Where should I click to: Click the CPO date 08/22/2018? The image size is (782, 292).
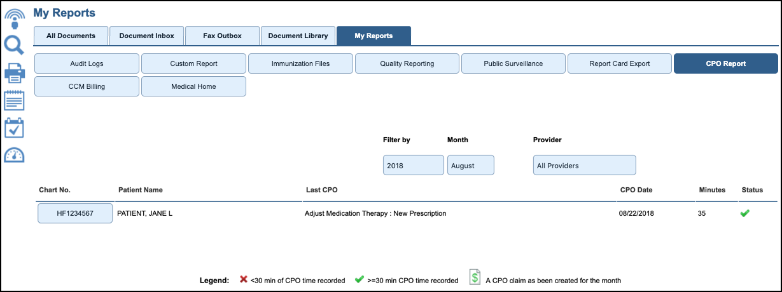point(637,213)
